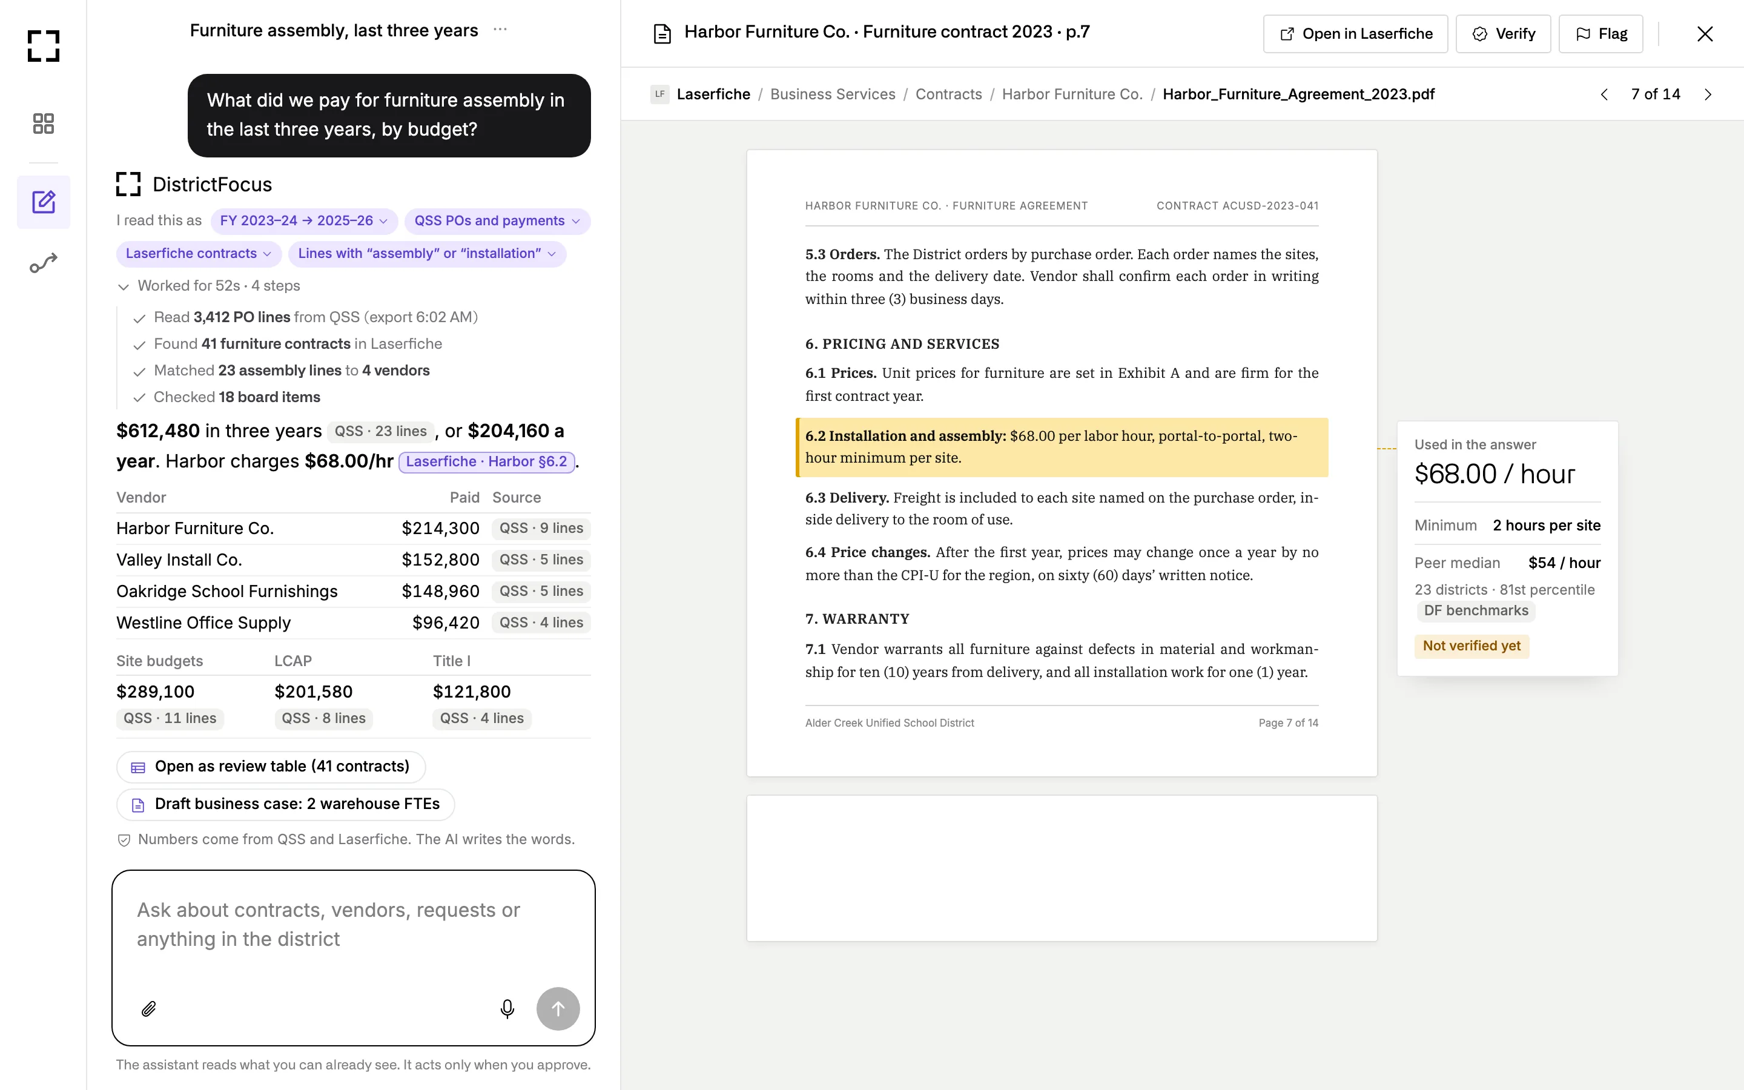Open QSS · 11 lines under Site budgets
This screenshot has width=1744, height=1090.
(170, 719)
